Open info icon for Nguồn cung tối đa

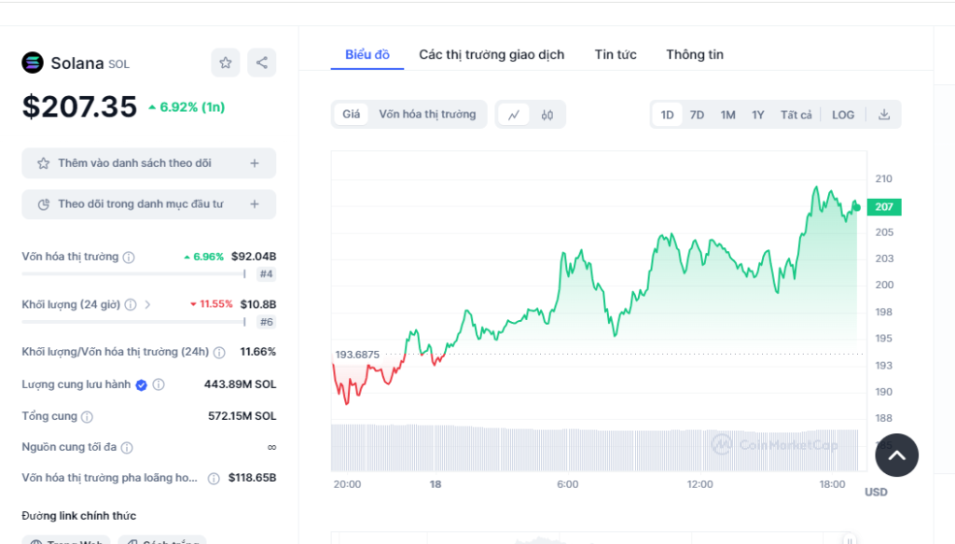pos(127,448)
